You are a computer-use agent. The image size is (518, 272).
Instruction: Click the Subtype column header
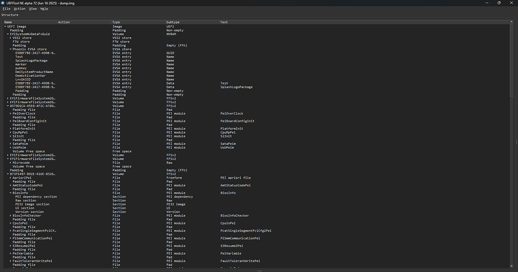(174, 22)
